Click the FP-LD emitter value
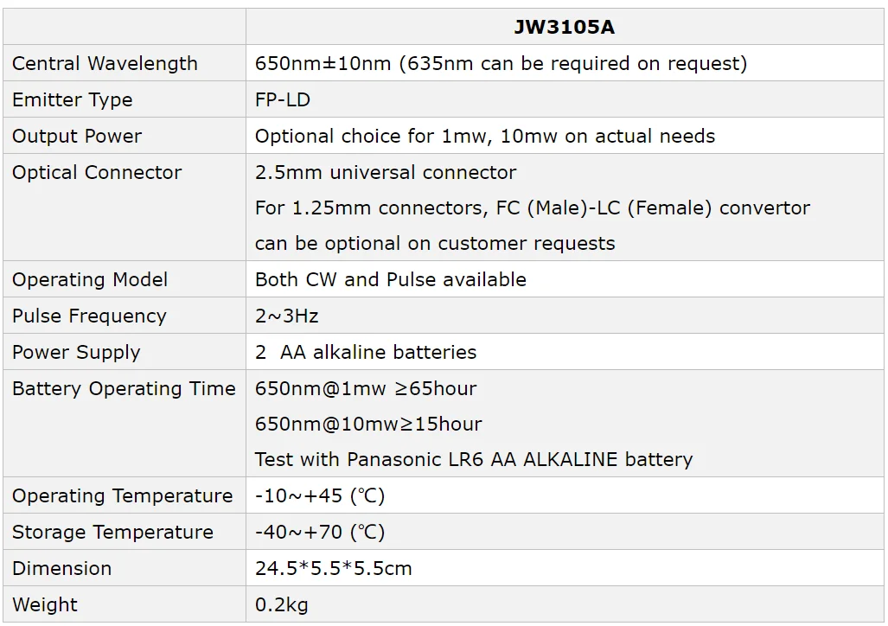The image size is (888, 626). click(x=283, y=99)
